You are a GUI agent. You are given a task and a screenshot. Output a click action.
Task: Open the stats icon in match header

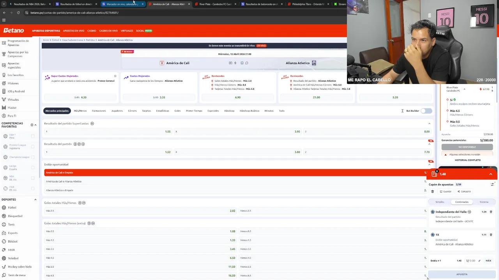tap(242, 63)
